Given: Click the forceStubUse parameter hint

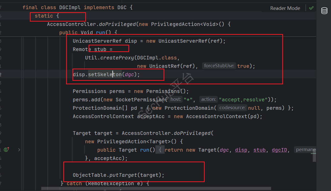Looking at the screenshot, I should click(x=219, y=66).
